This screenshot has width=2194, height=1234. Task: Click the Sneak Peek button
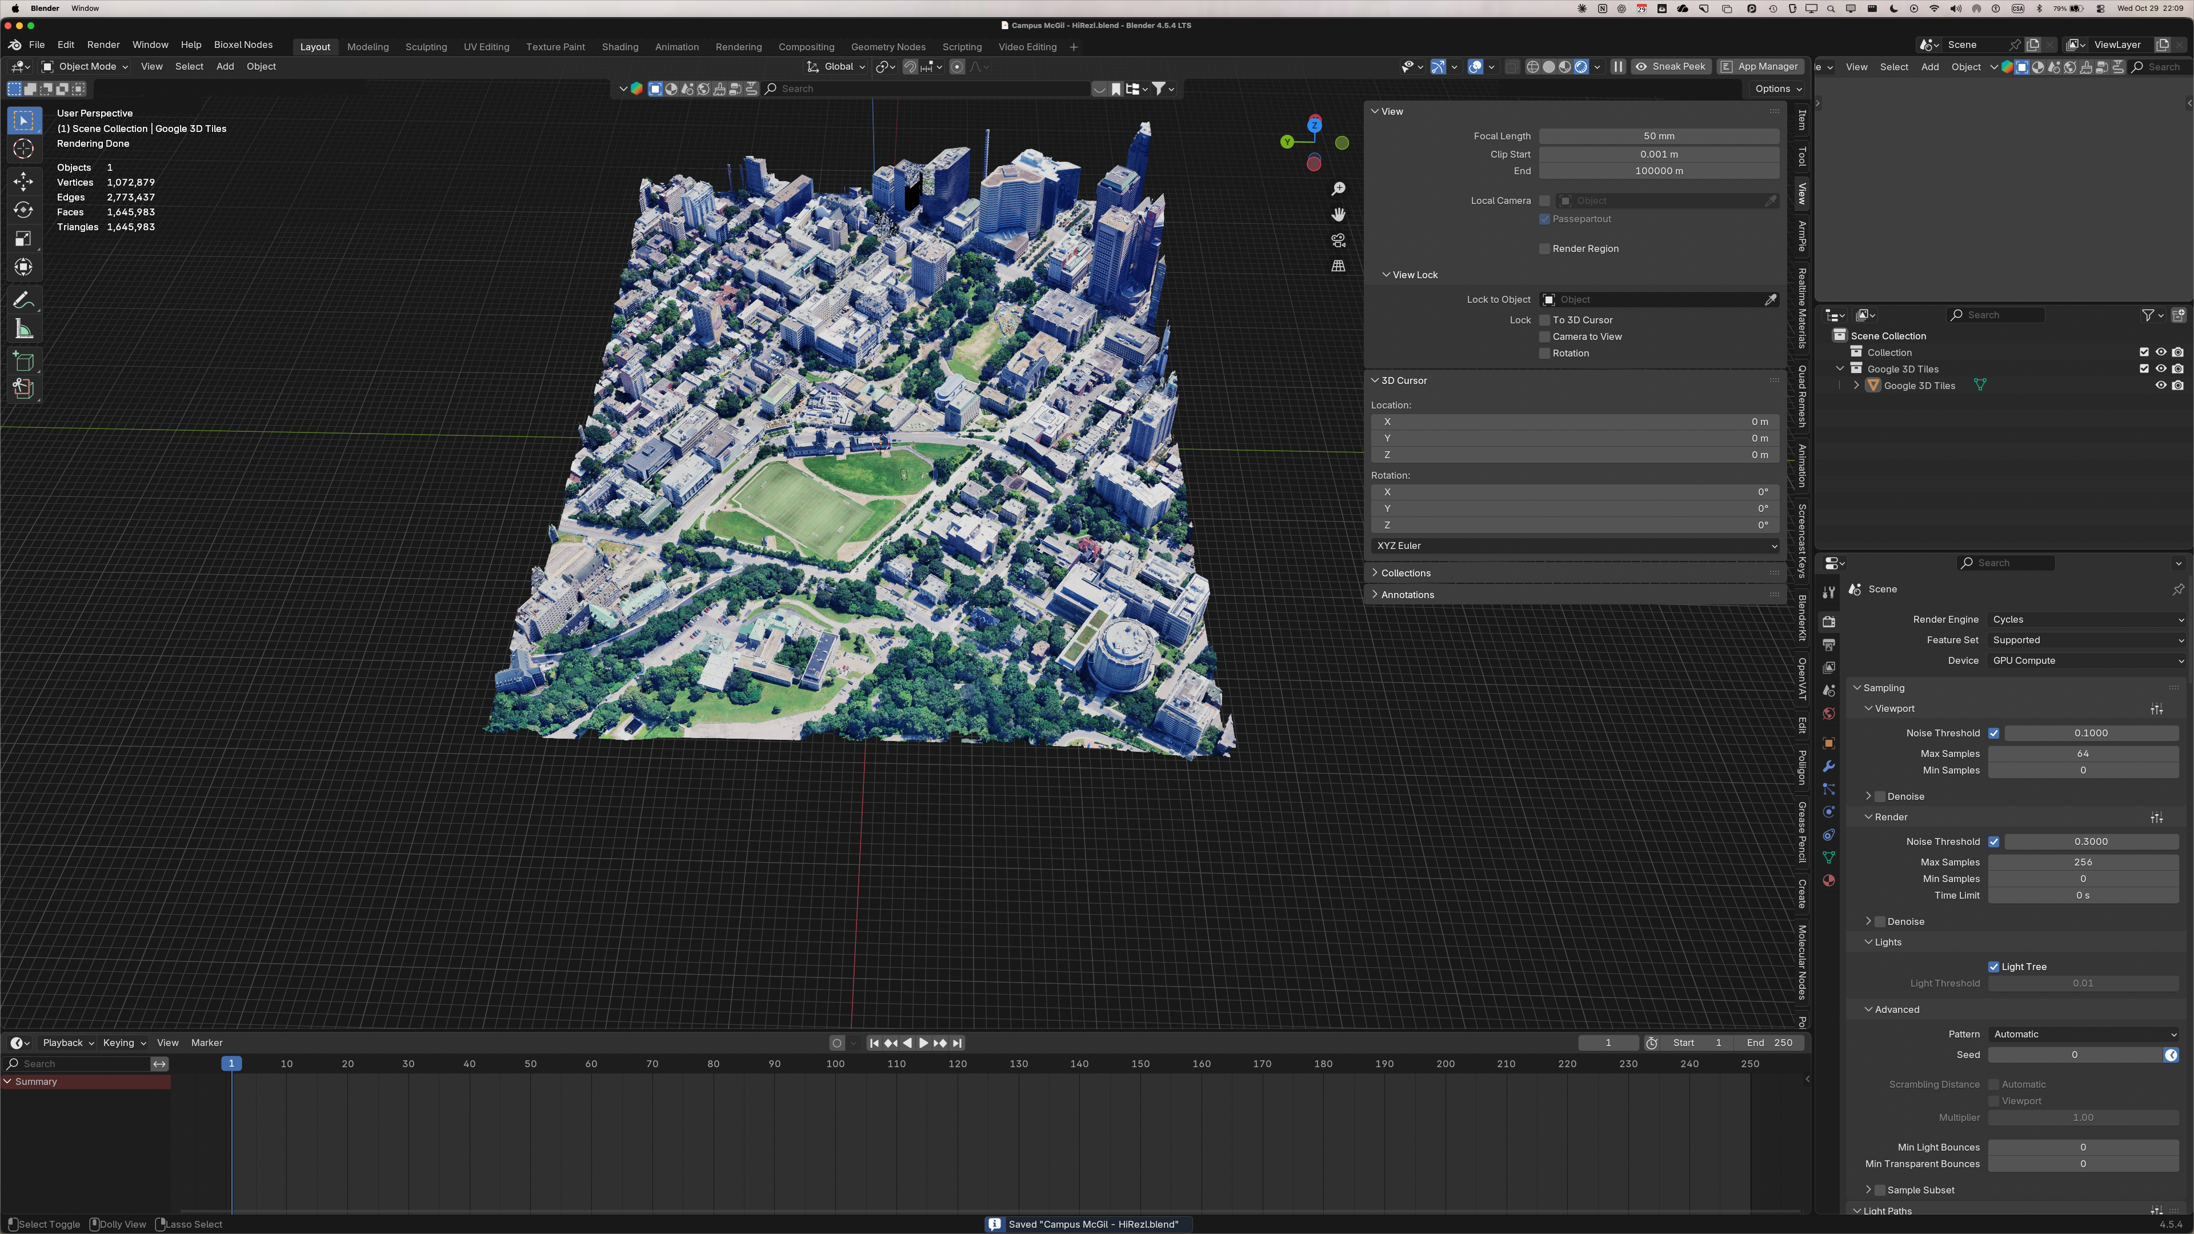[x=1670, y=66]
